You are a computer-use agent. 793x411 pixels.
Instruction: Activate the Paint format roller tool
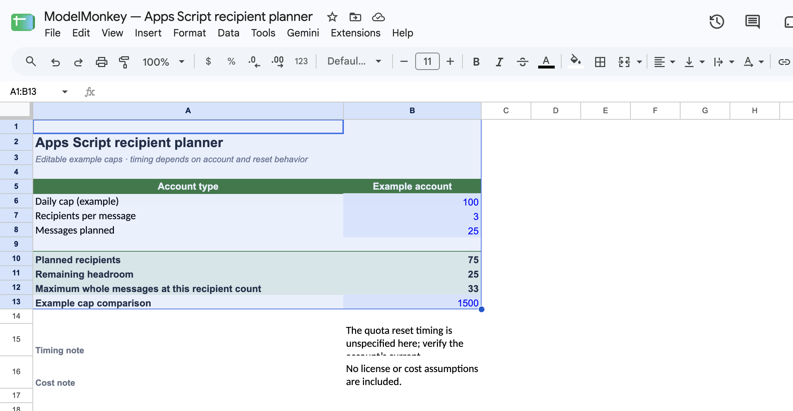124,62
